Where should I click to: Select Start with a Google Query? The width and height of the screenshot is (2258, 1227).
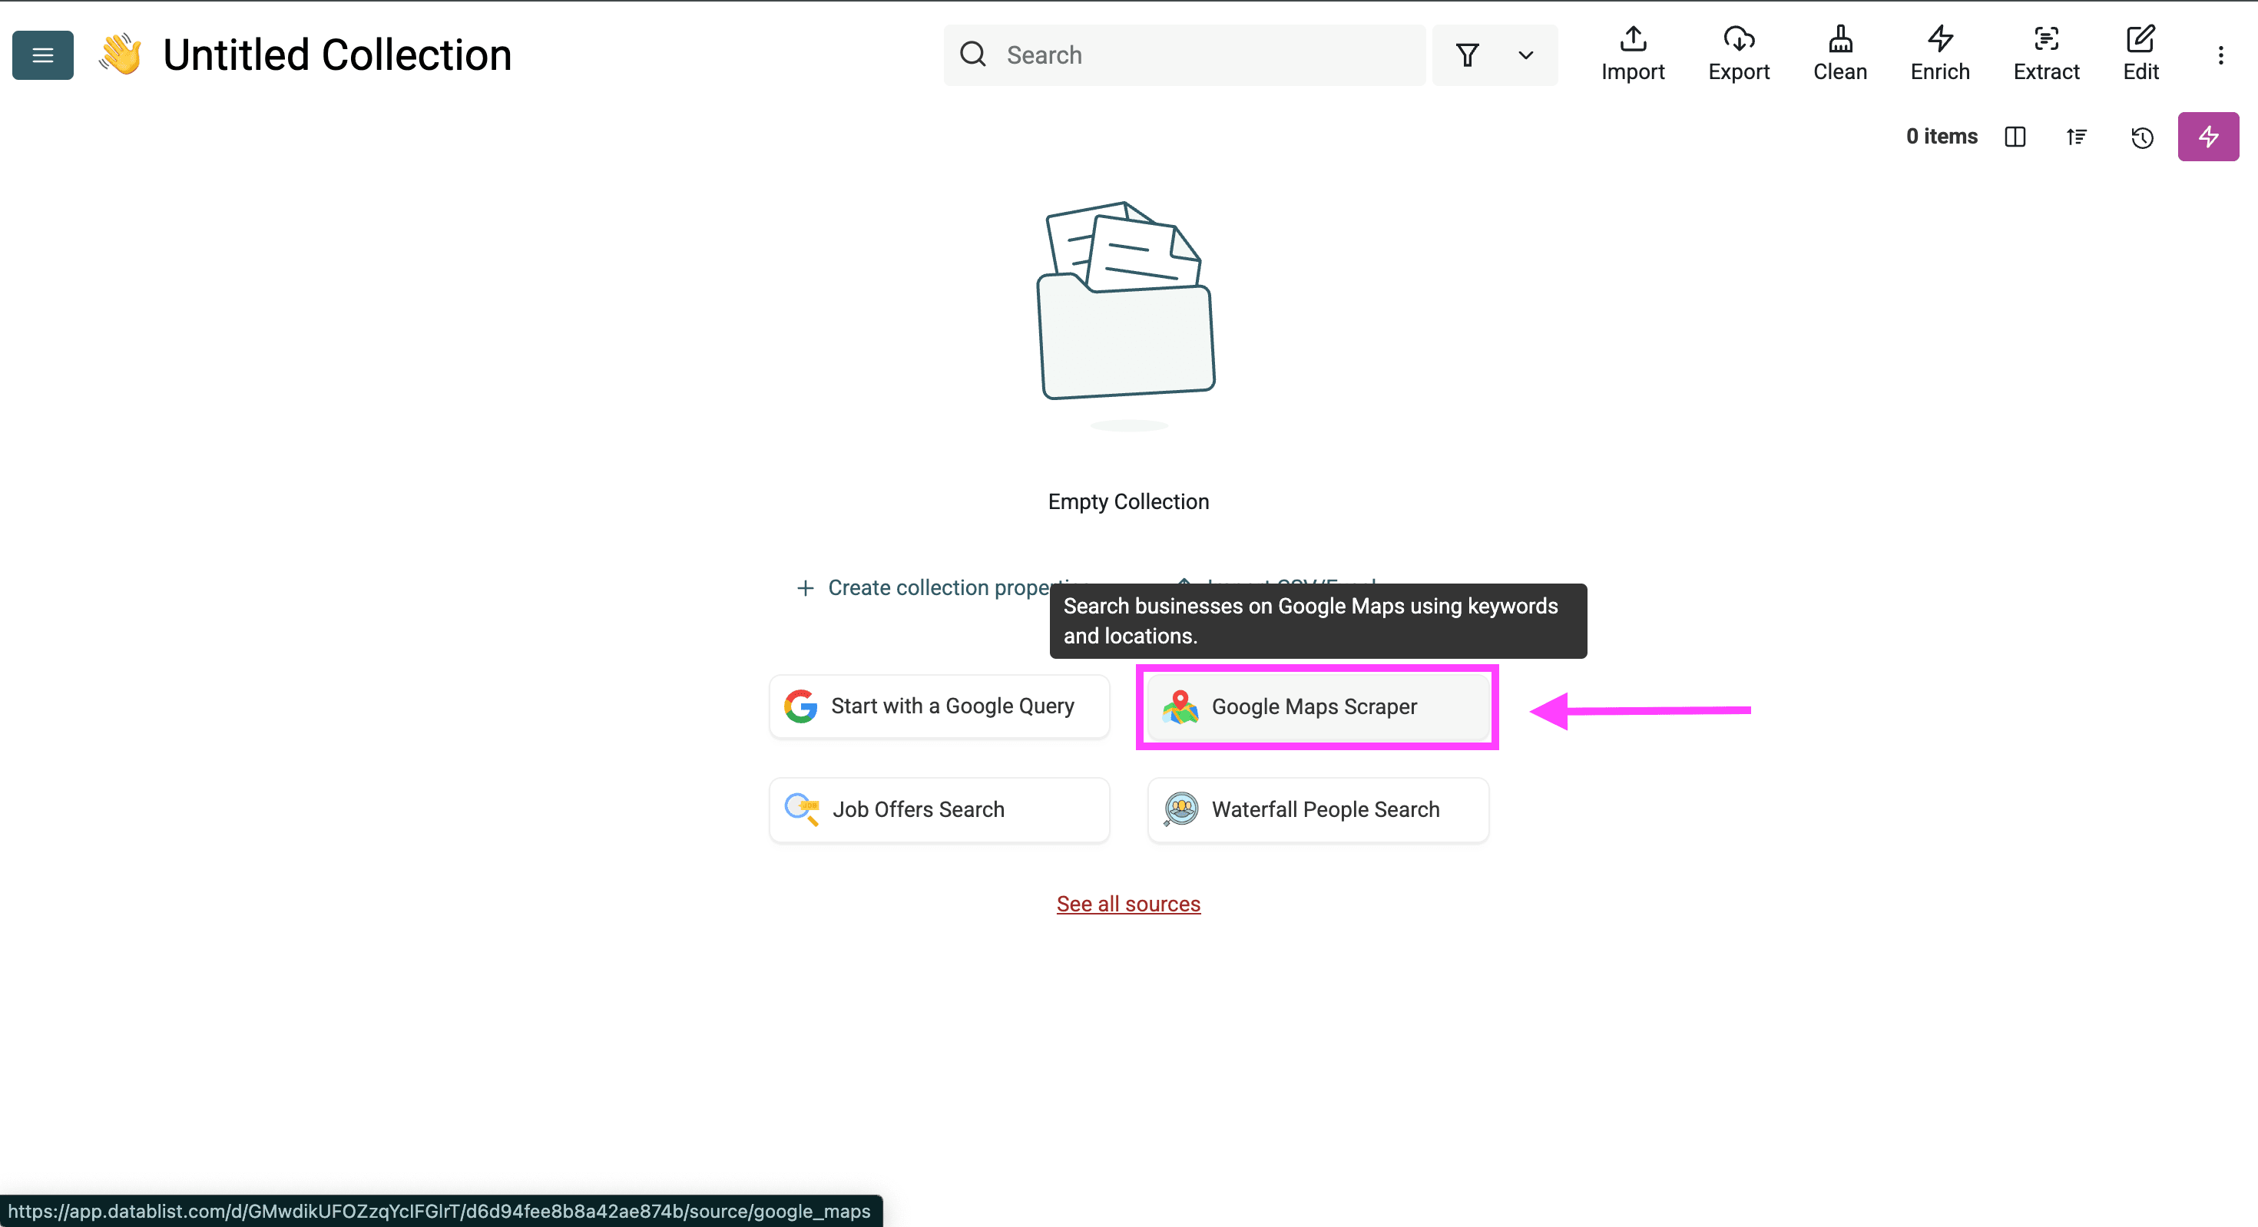(x=938, y=706)
